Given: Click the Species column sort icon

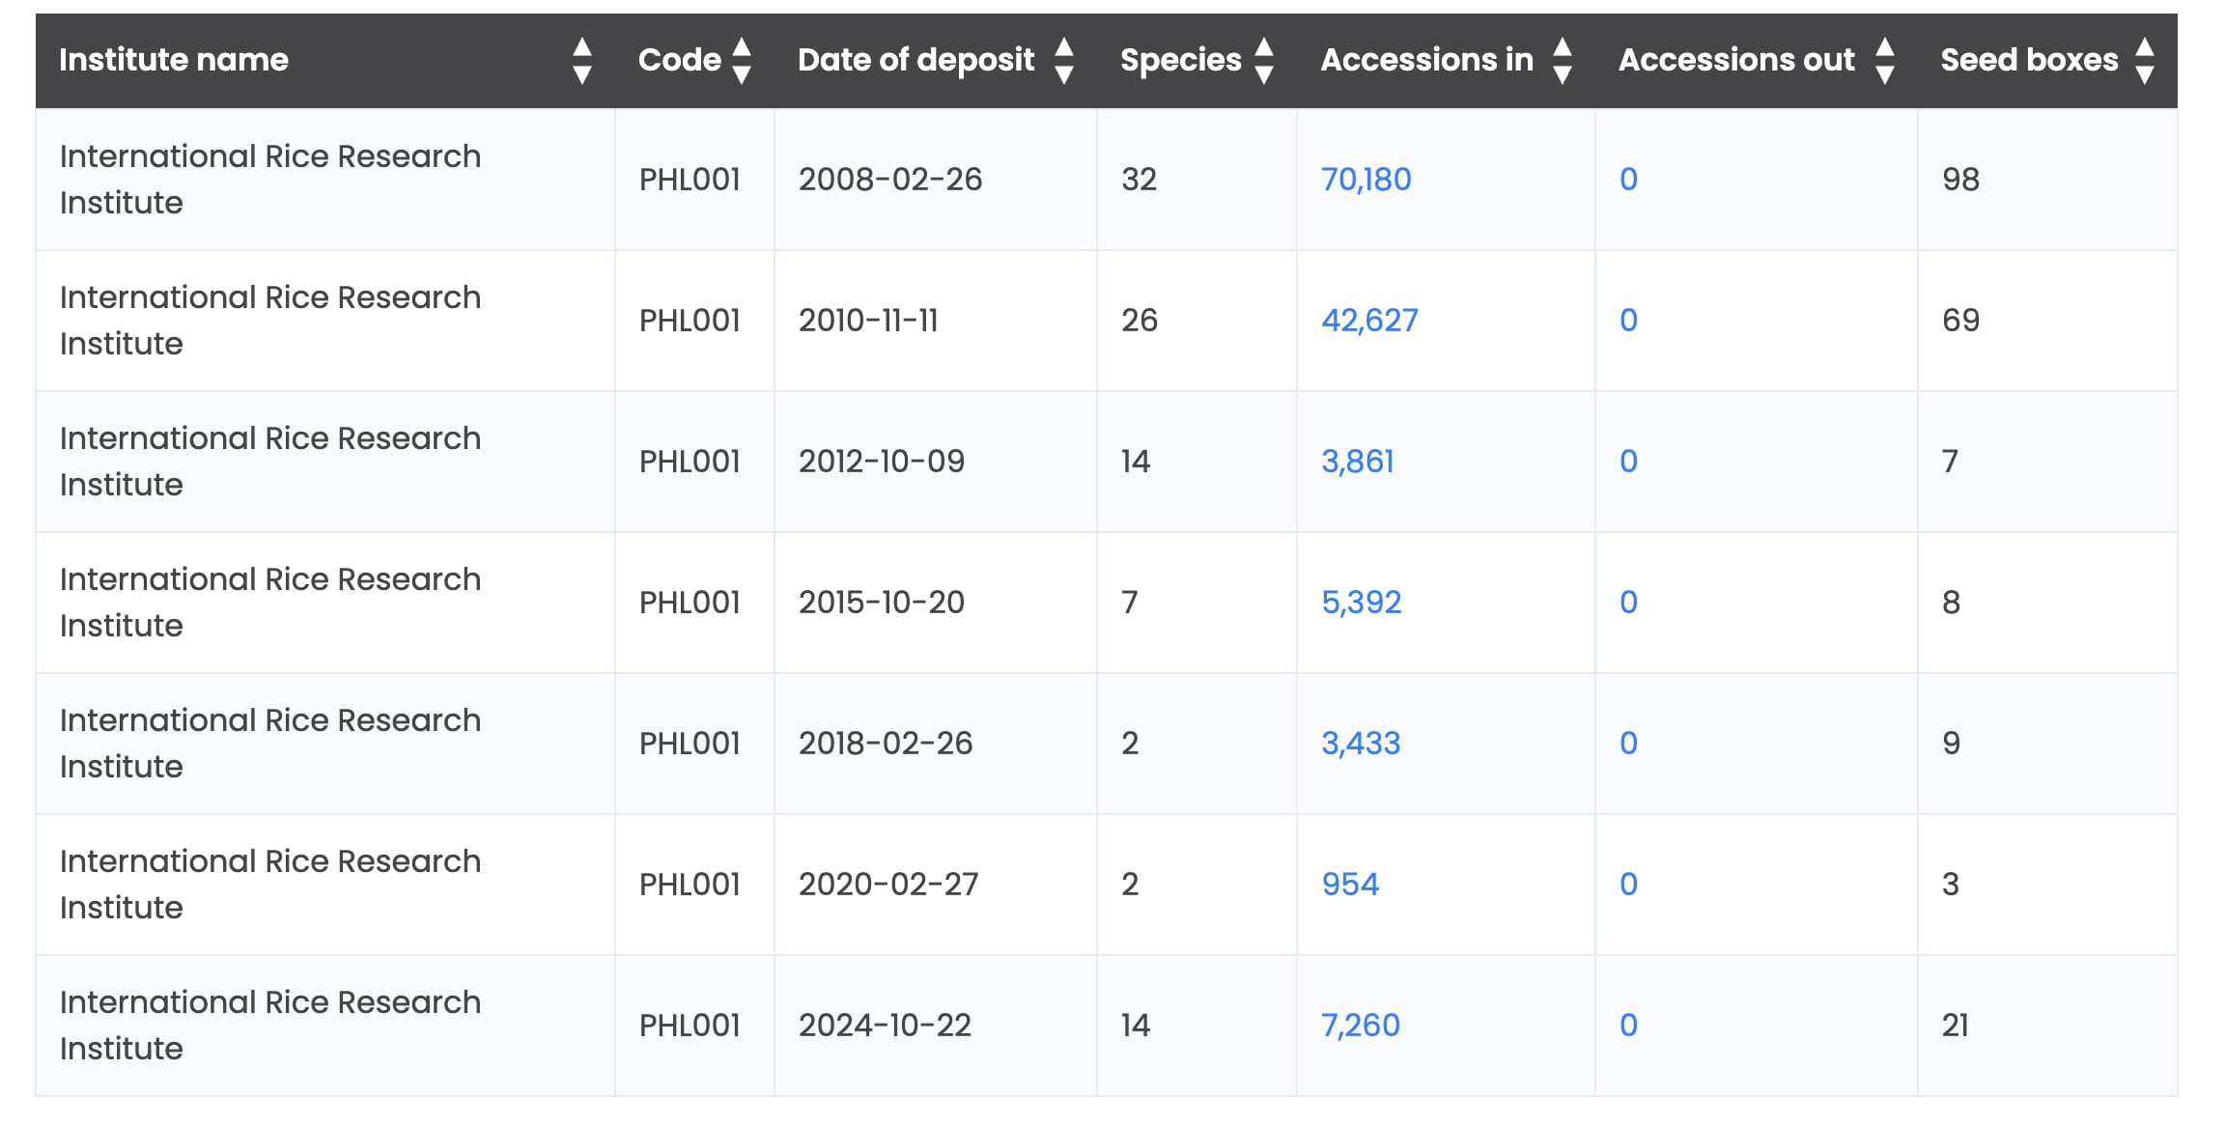Looking at the screenshot, I should tap(1263, 61).
